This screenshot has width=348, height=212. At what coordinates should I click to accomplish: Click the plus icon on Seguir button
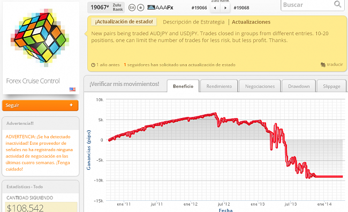coord(71,105)
